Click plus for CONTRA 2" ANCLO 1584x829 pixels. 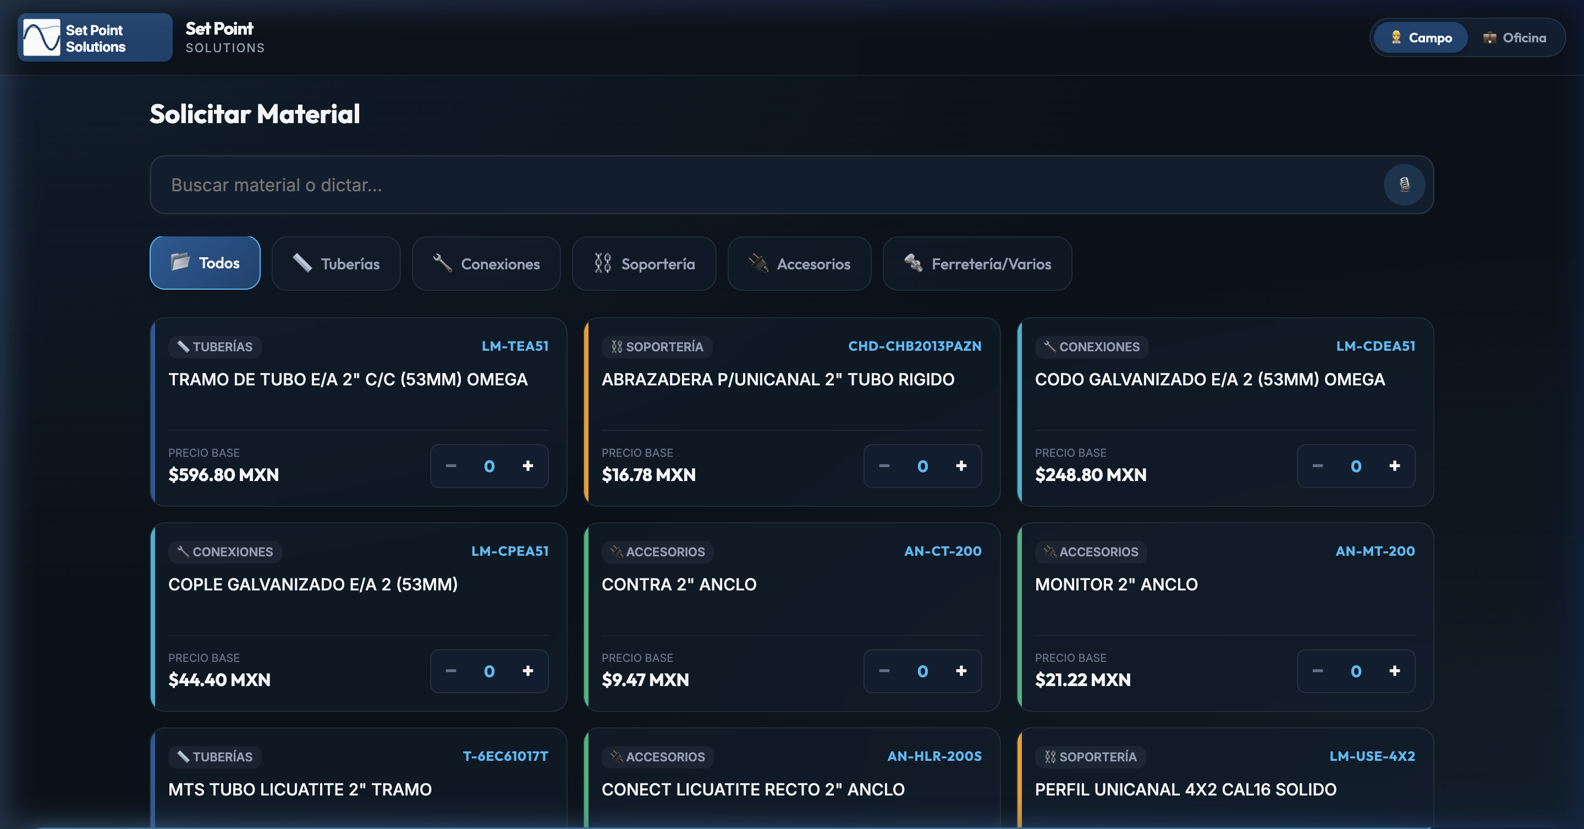coord(961,671)
